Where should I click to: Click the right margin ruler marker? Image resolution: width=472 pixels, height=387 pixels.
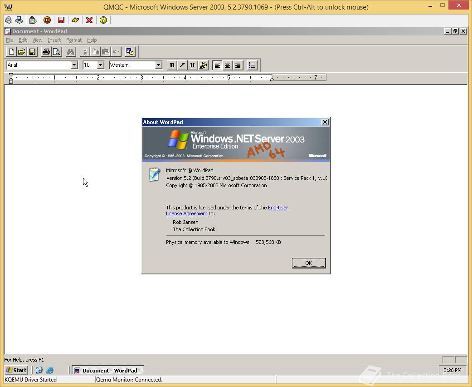point(272,79)
